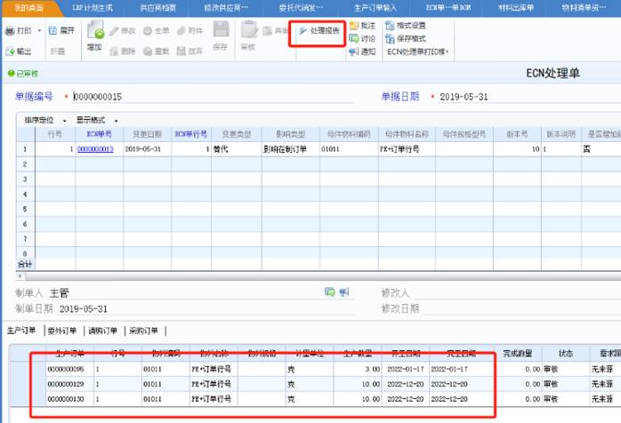Click the 展开 expand button
The width and height of the screenshot is (621, 423).
61,30
